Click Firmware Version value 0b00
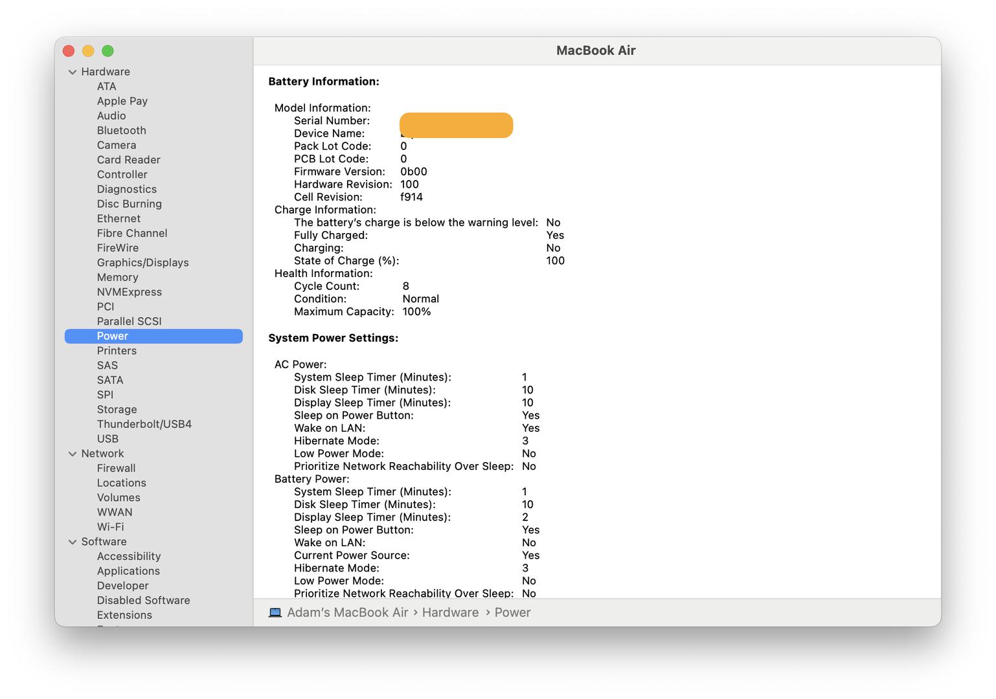Image resolution: width=996 pixels, height=699 pixels. (414, 172)
